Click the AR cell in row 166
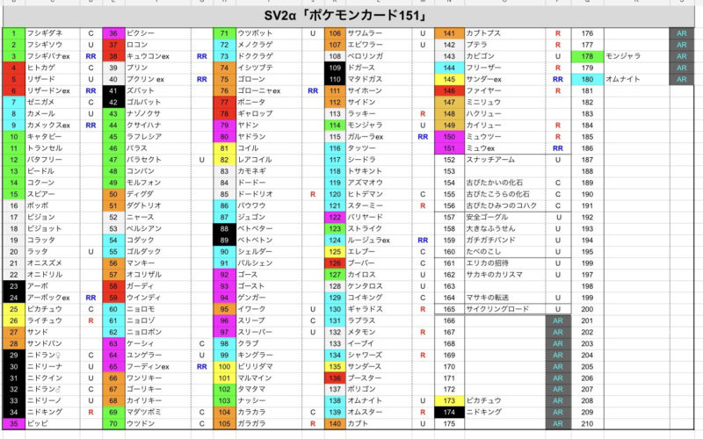The image size is (703, 439). pyautogui.click(x=558, y=320)
